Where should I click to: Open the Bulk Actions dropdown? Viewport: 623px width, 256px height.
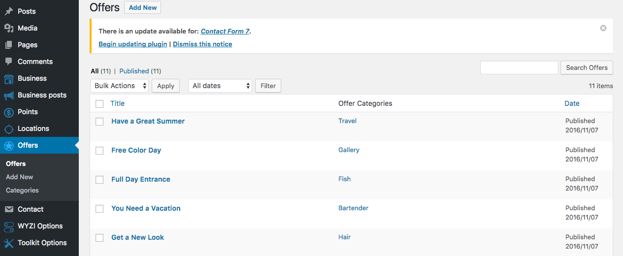[120, 86]
